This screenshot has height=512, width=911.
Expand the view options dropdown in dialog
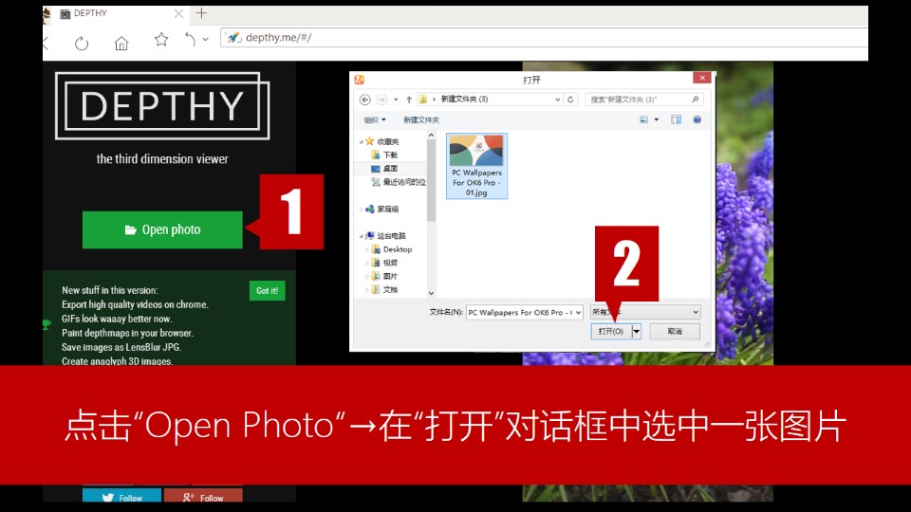(x=655, y=120)
